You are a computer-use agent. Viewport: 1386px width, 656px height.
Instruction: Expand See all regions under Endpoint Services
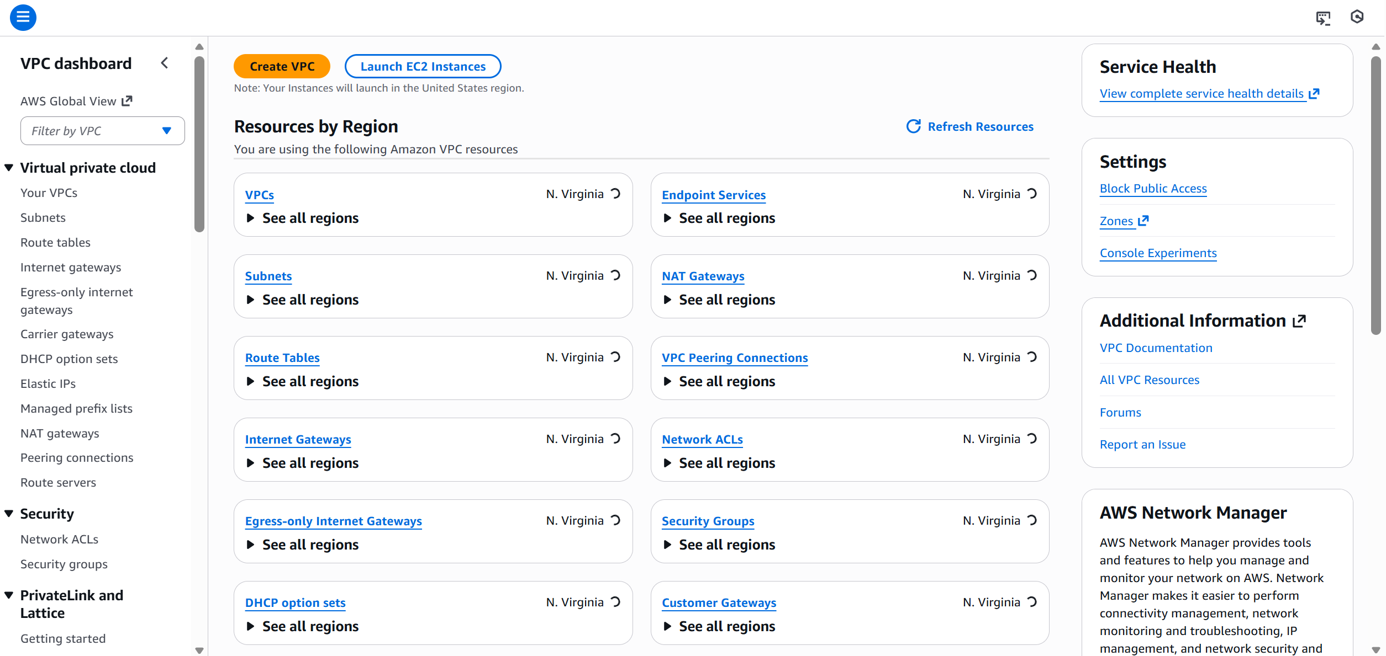coord(719,218)
